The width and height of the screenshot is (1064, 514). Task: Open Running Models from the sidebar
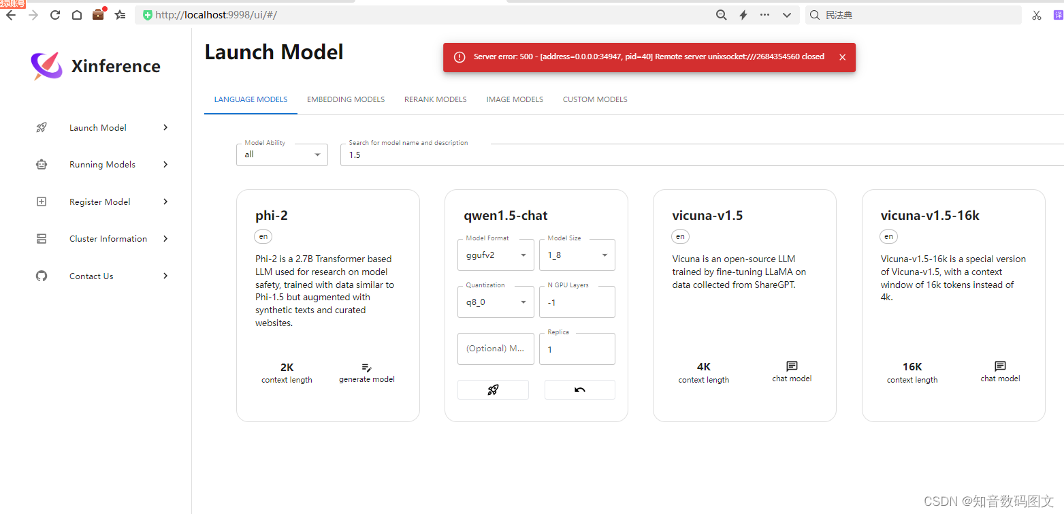[42, 164]
